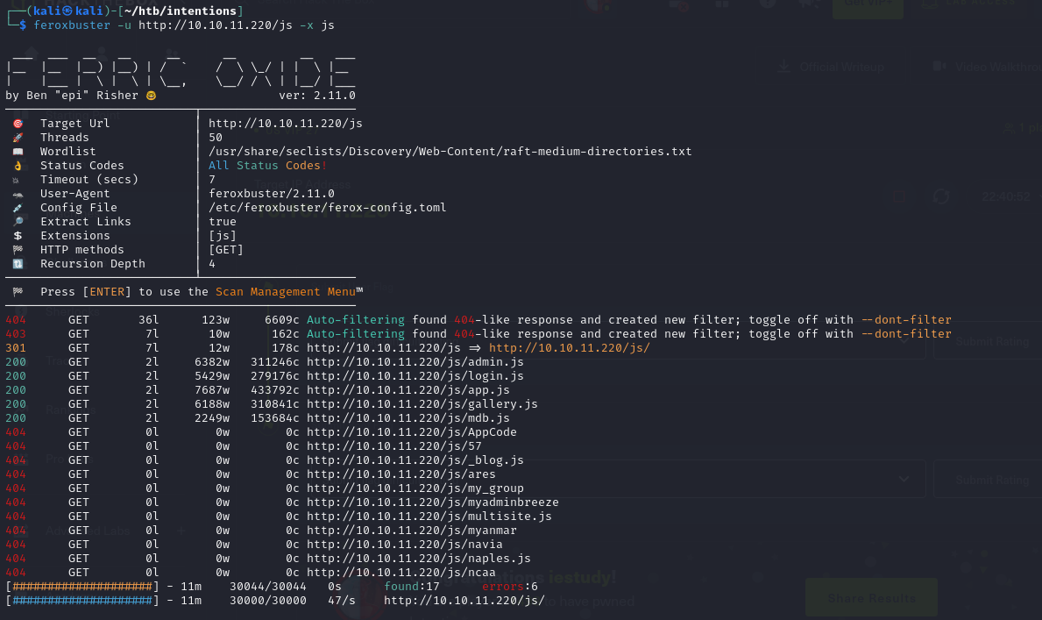Click the 433792c size value
The height and width of the screenshot is (620, 1042).
pyautogui.click(x=275, y=390)
